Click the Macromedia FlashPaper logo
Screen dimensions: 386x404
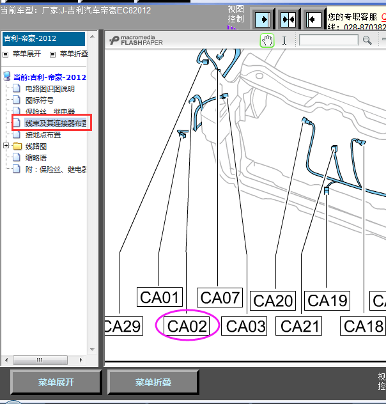point(135,40)
